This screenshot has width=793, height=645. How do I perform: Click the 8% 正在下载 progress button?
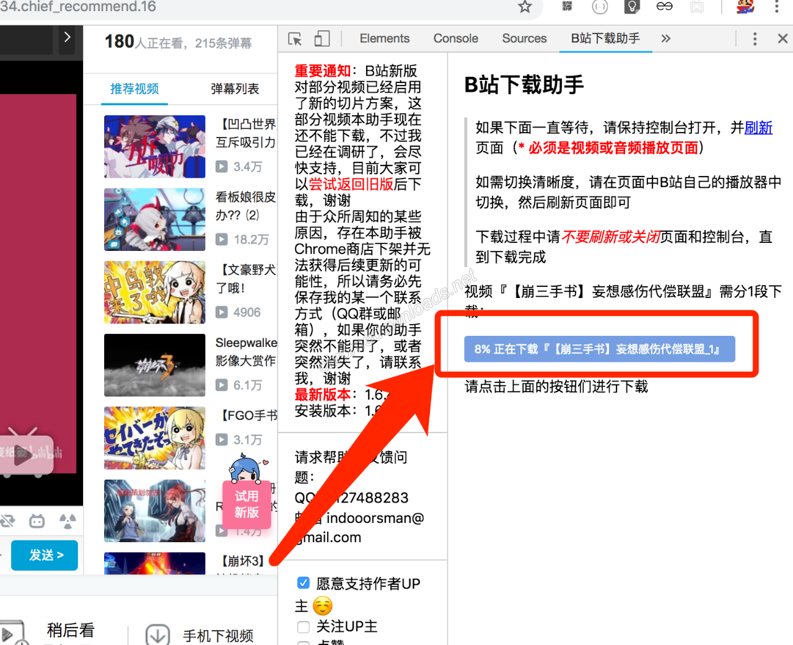point(600,349)
